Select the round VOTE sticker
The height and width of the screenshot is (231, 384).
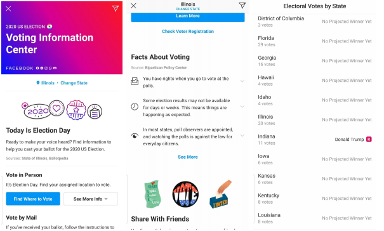click(185, 194)
